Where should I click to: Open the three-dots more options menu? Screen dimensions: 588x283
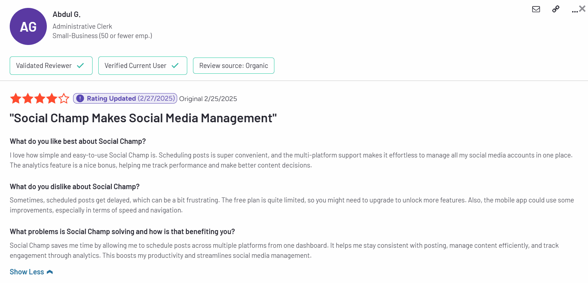(574, 11)
